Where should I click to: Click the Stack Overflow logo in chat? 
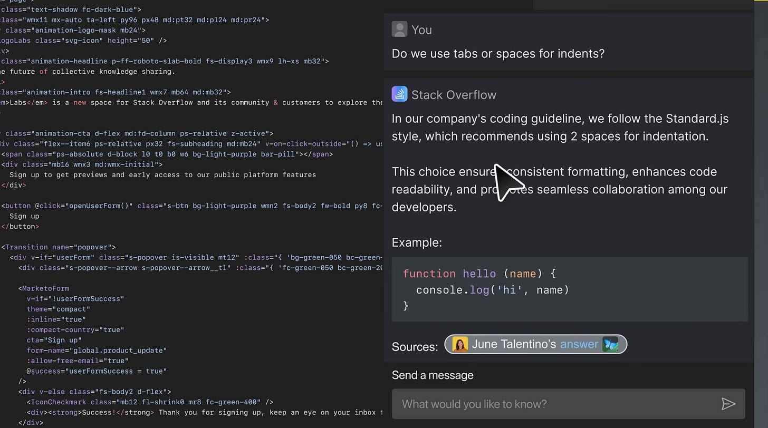399,94
